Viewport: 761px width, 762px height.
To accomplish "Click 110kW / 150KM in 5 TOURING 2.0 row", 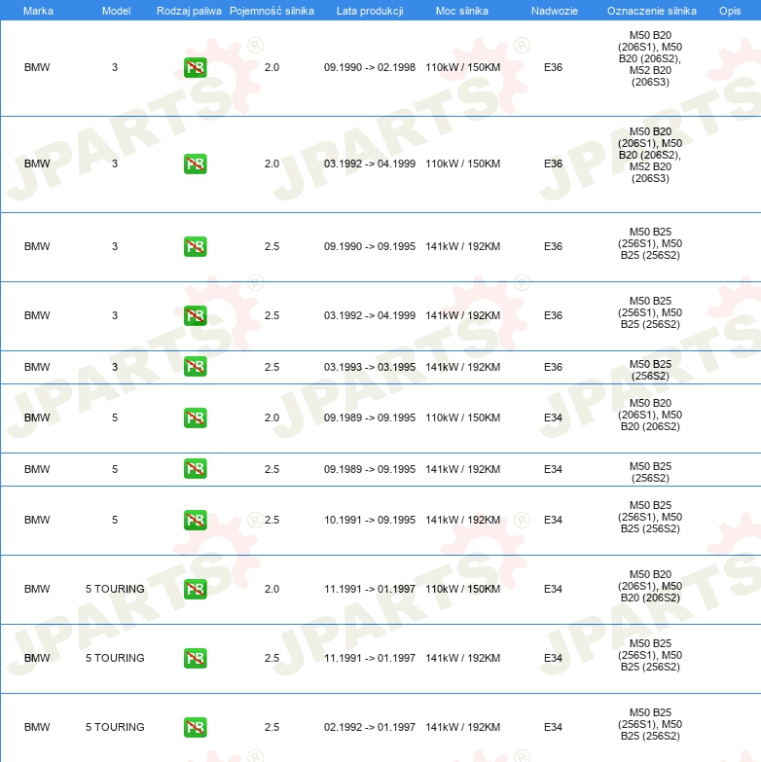I will (x=462, y=589).
